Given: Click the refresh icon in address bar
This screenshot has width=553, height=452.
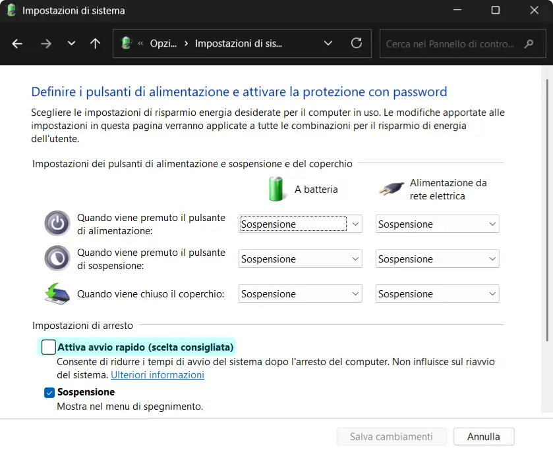Looking at the screenshot, I should [x=357, y=43].
